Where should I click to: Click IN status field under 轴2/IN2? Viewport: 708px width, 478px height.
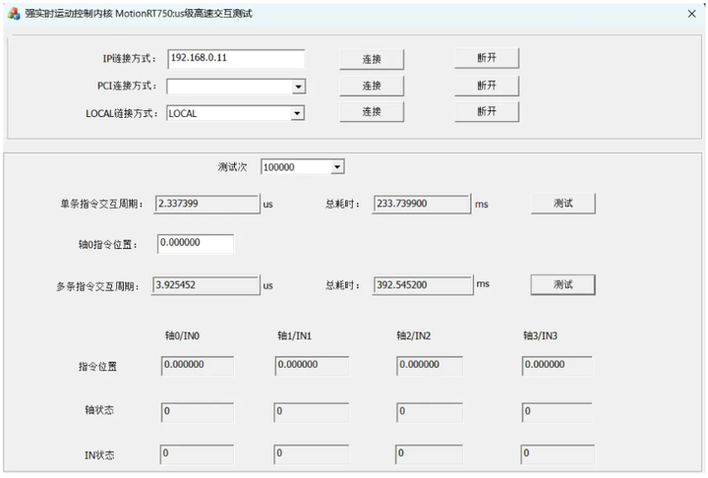pyautogui.click(x=430, y=454)
